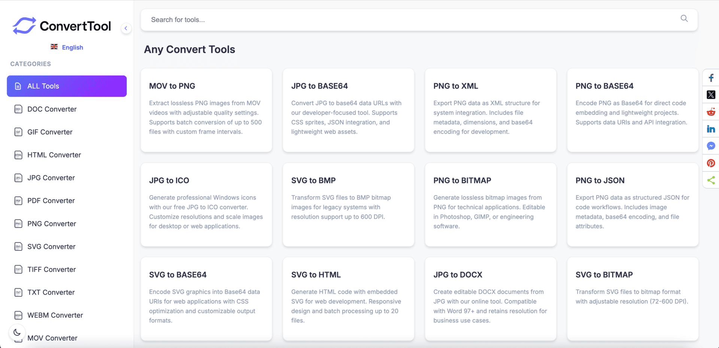Select ALL Tools category
719x348 pixels.
point(67,86)
